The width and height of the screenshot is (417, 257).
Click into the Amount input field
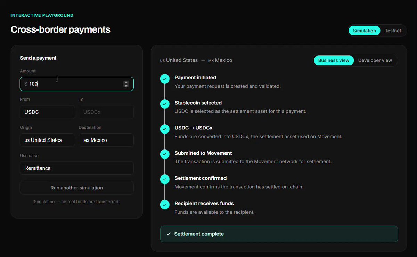pyautogui.click(x=77, y=84)
